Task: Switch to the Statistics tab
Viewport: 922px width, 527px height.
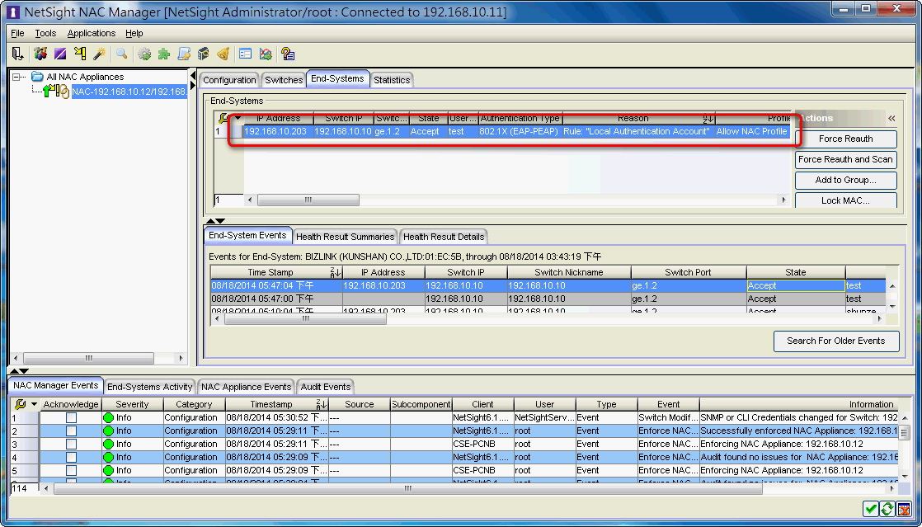Action: (392, 80)
